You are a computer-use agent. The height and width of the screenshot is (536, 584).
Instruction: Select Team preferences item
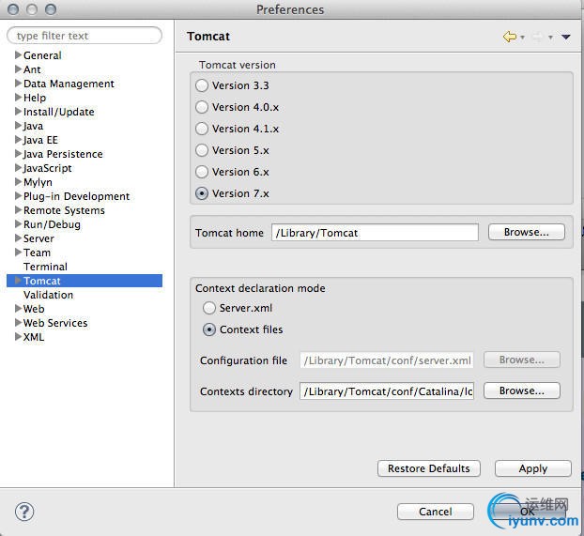37,253
